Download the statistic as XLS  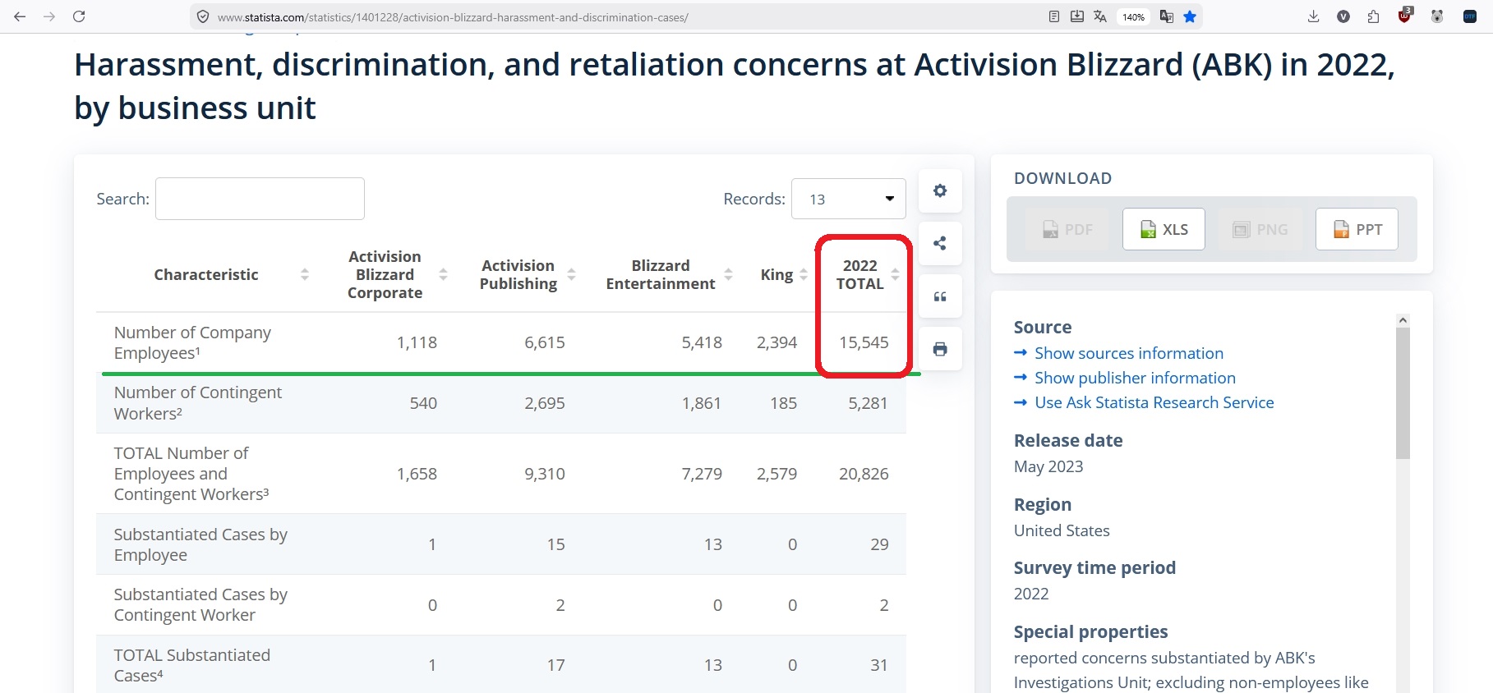point(1164,229)
